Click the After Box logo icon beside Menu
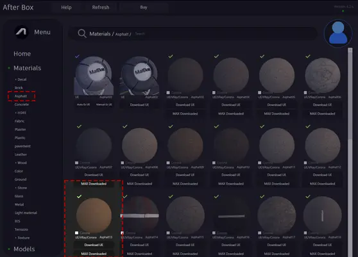This screenshot has height=257, width=358. coord(21,32)
